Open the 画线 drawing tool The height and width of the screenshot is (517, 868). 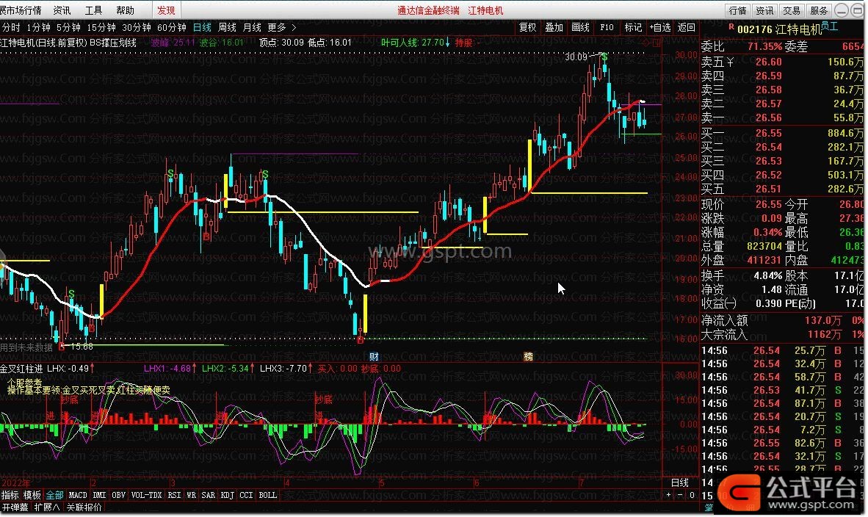point(580,27)
